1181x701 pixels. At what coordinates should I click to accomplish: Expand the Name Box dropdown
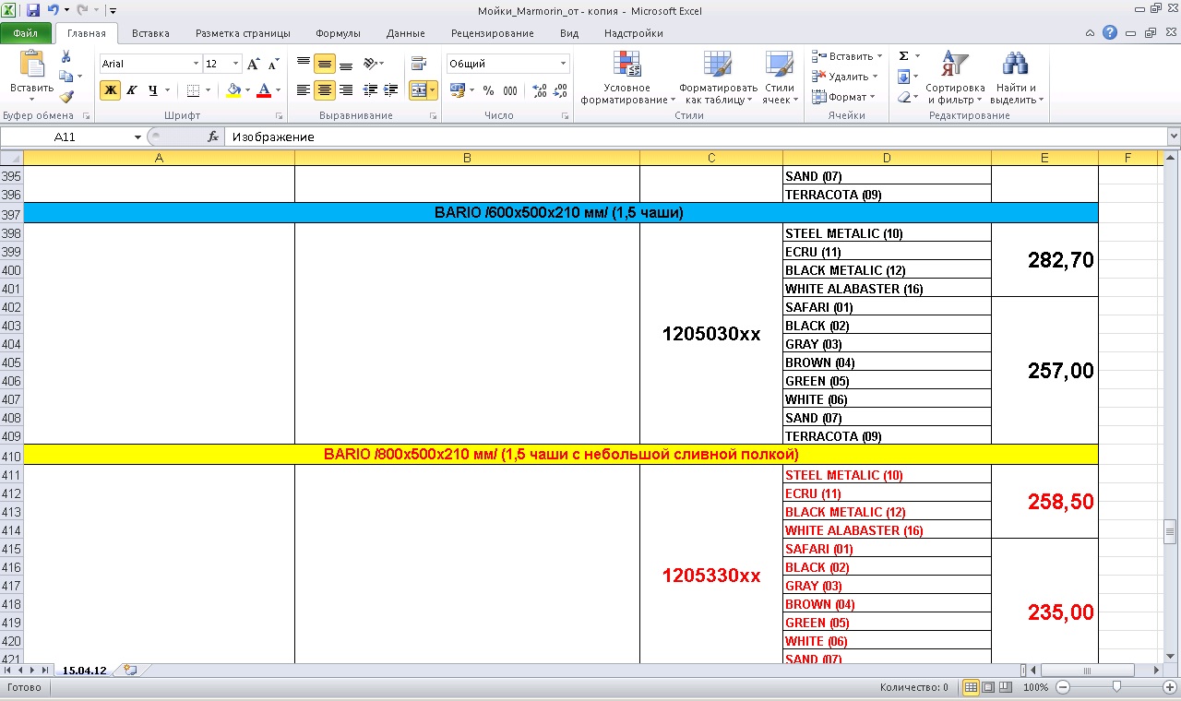click(138, 137)
